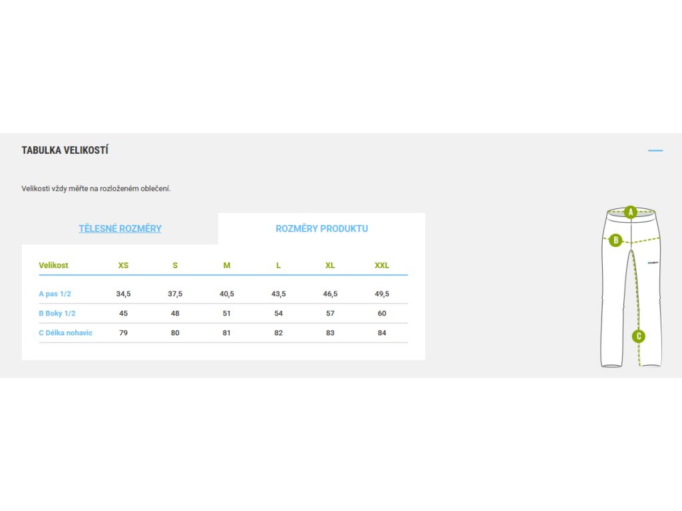Click the Velikost column header
The width and height of the screenshot is (682, 511).
[53, 265]
